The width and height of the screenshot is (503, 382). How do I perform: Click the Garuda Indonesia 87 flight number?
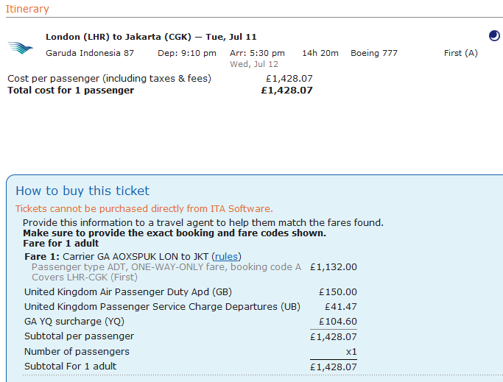tap(90, 53)
